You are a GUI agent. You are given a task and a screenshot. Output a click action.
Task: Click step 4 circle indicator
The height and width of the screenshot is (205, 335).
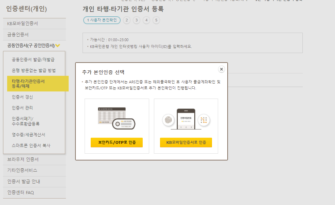(x=146, y=20)
